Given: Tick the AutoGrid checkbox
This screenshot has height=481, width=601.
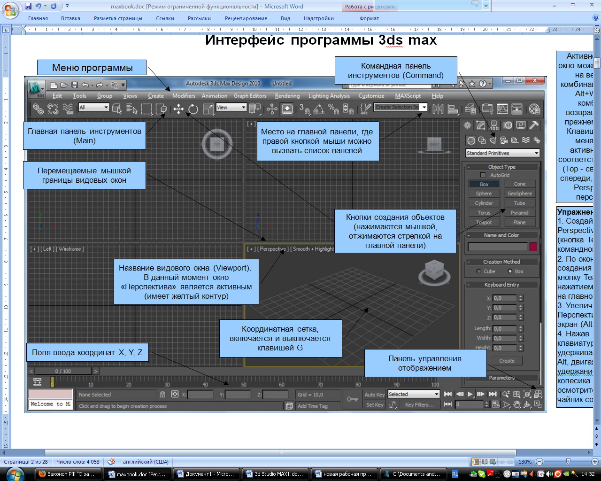Looking at the screenshot, I should (x=483, y=175).
